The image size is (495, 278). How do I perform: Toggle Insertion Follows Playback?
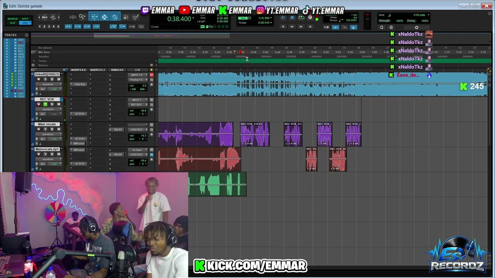[96, 27]
